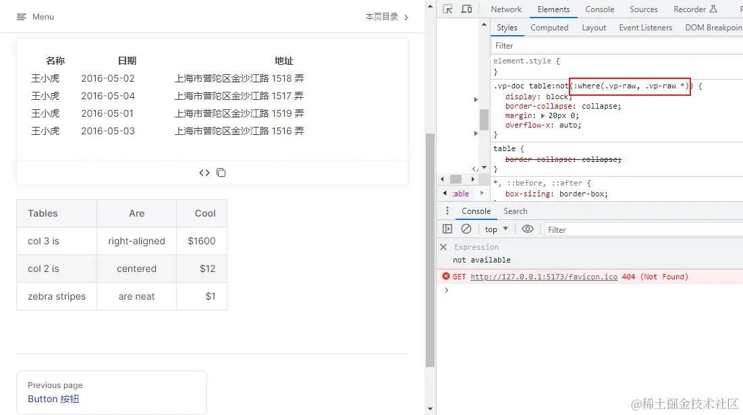Viewport: 743px width, 415px height.
Task: Click the element.style rule
Action: point(526,61)
